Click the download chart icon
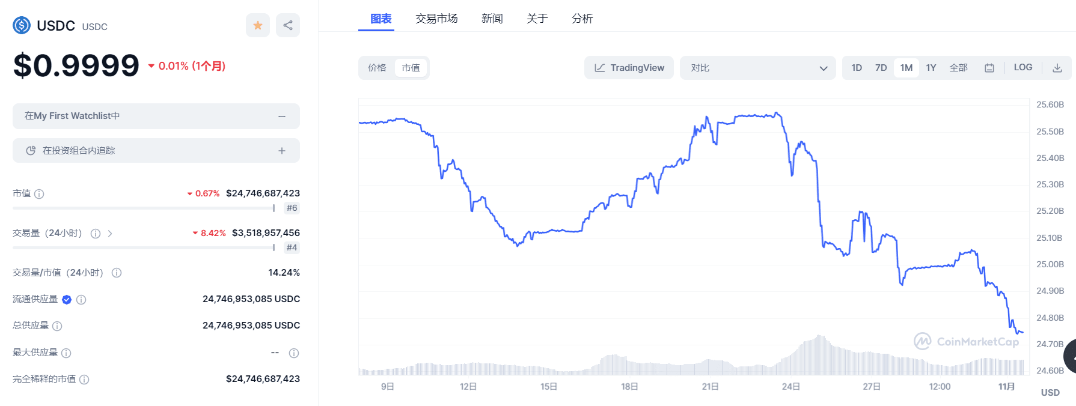Screen dimensions: 1076x406 coord(1057,67)
